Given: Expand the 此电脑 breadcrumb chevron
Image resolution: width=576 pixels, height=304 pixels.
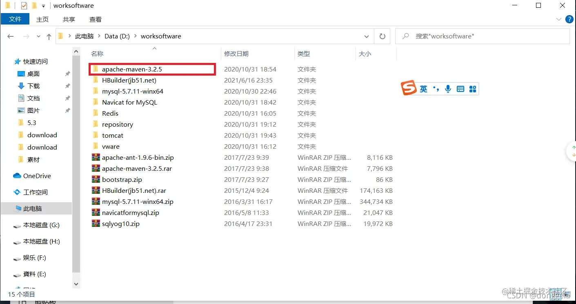Looking at the screenshot, I should pyautogui.click(x=99, y=36).
